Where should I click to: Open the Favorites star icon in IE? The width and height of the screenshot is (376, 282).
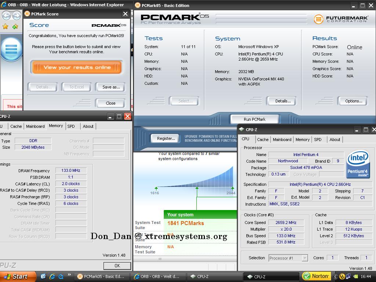[x=5, y=26]
